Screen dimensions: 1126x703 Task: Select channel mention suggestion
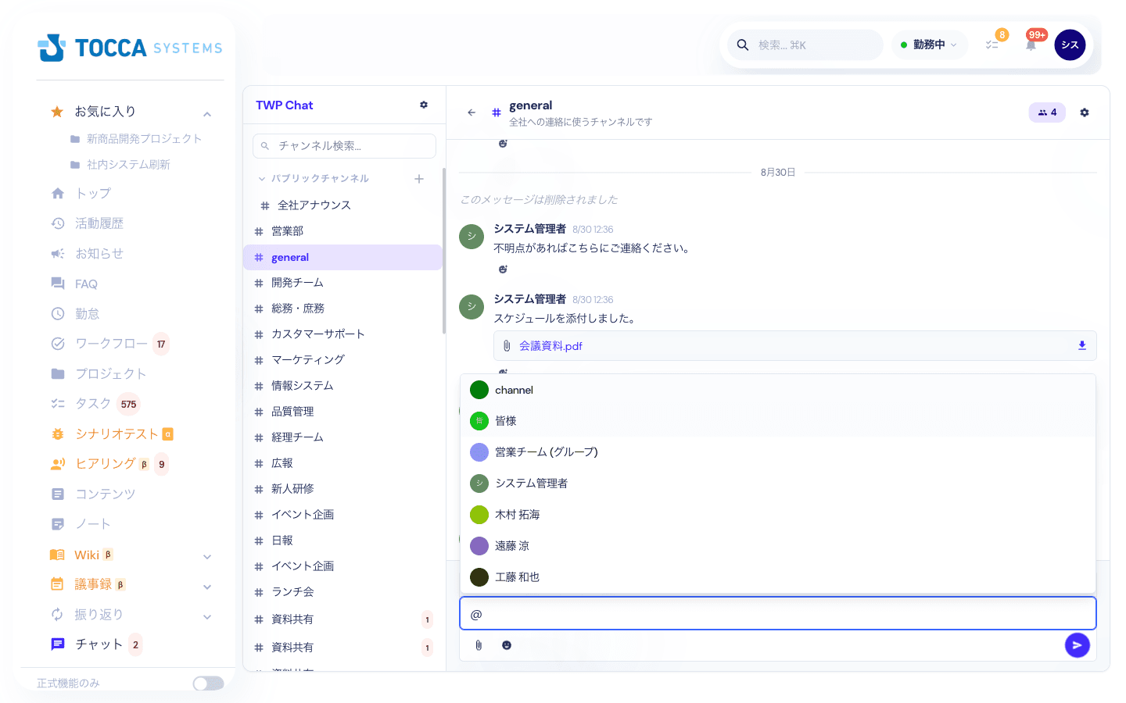[x=778, y=390]
